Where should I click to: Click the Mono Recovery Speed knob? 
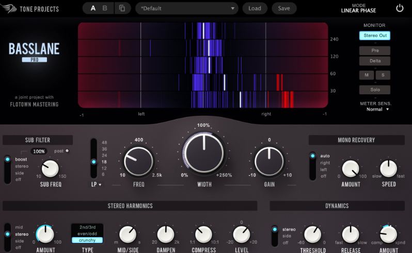(x=389, y=168)
